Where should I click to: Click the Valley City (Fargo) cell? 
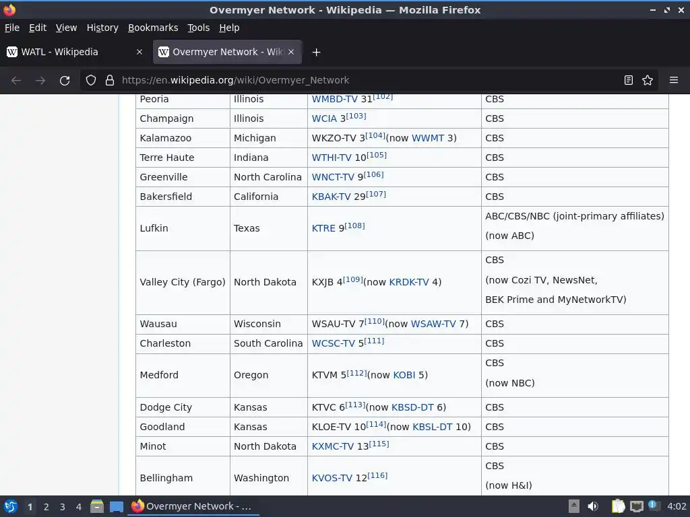click(183, 282)
